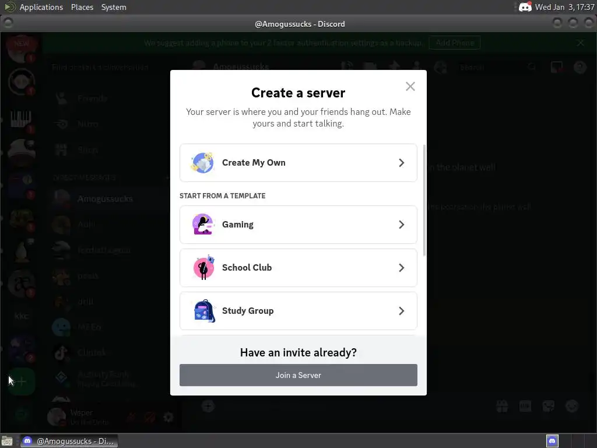
Task: Open the Applications menu
Action: point(41,7)
